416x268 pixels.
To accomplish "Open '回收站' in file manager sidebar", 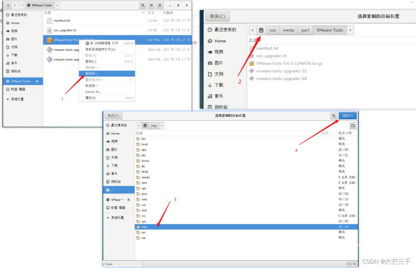I will (23, 71).
